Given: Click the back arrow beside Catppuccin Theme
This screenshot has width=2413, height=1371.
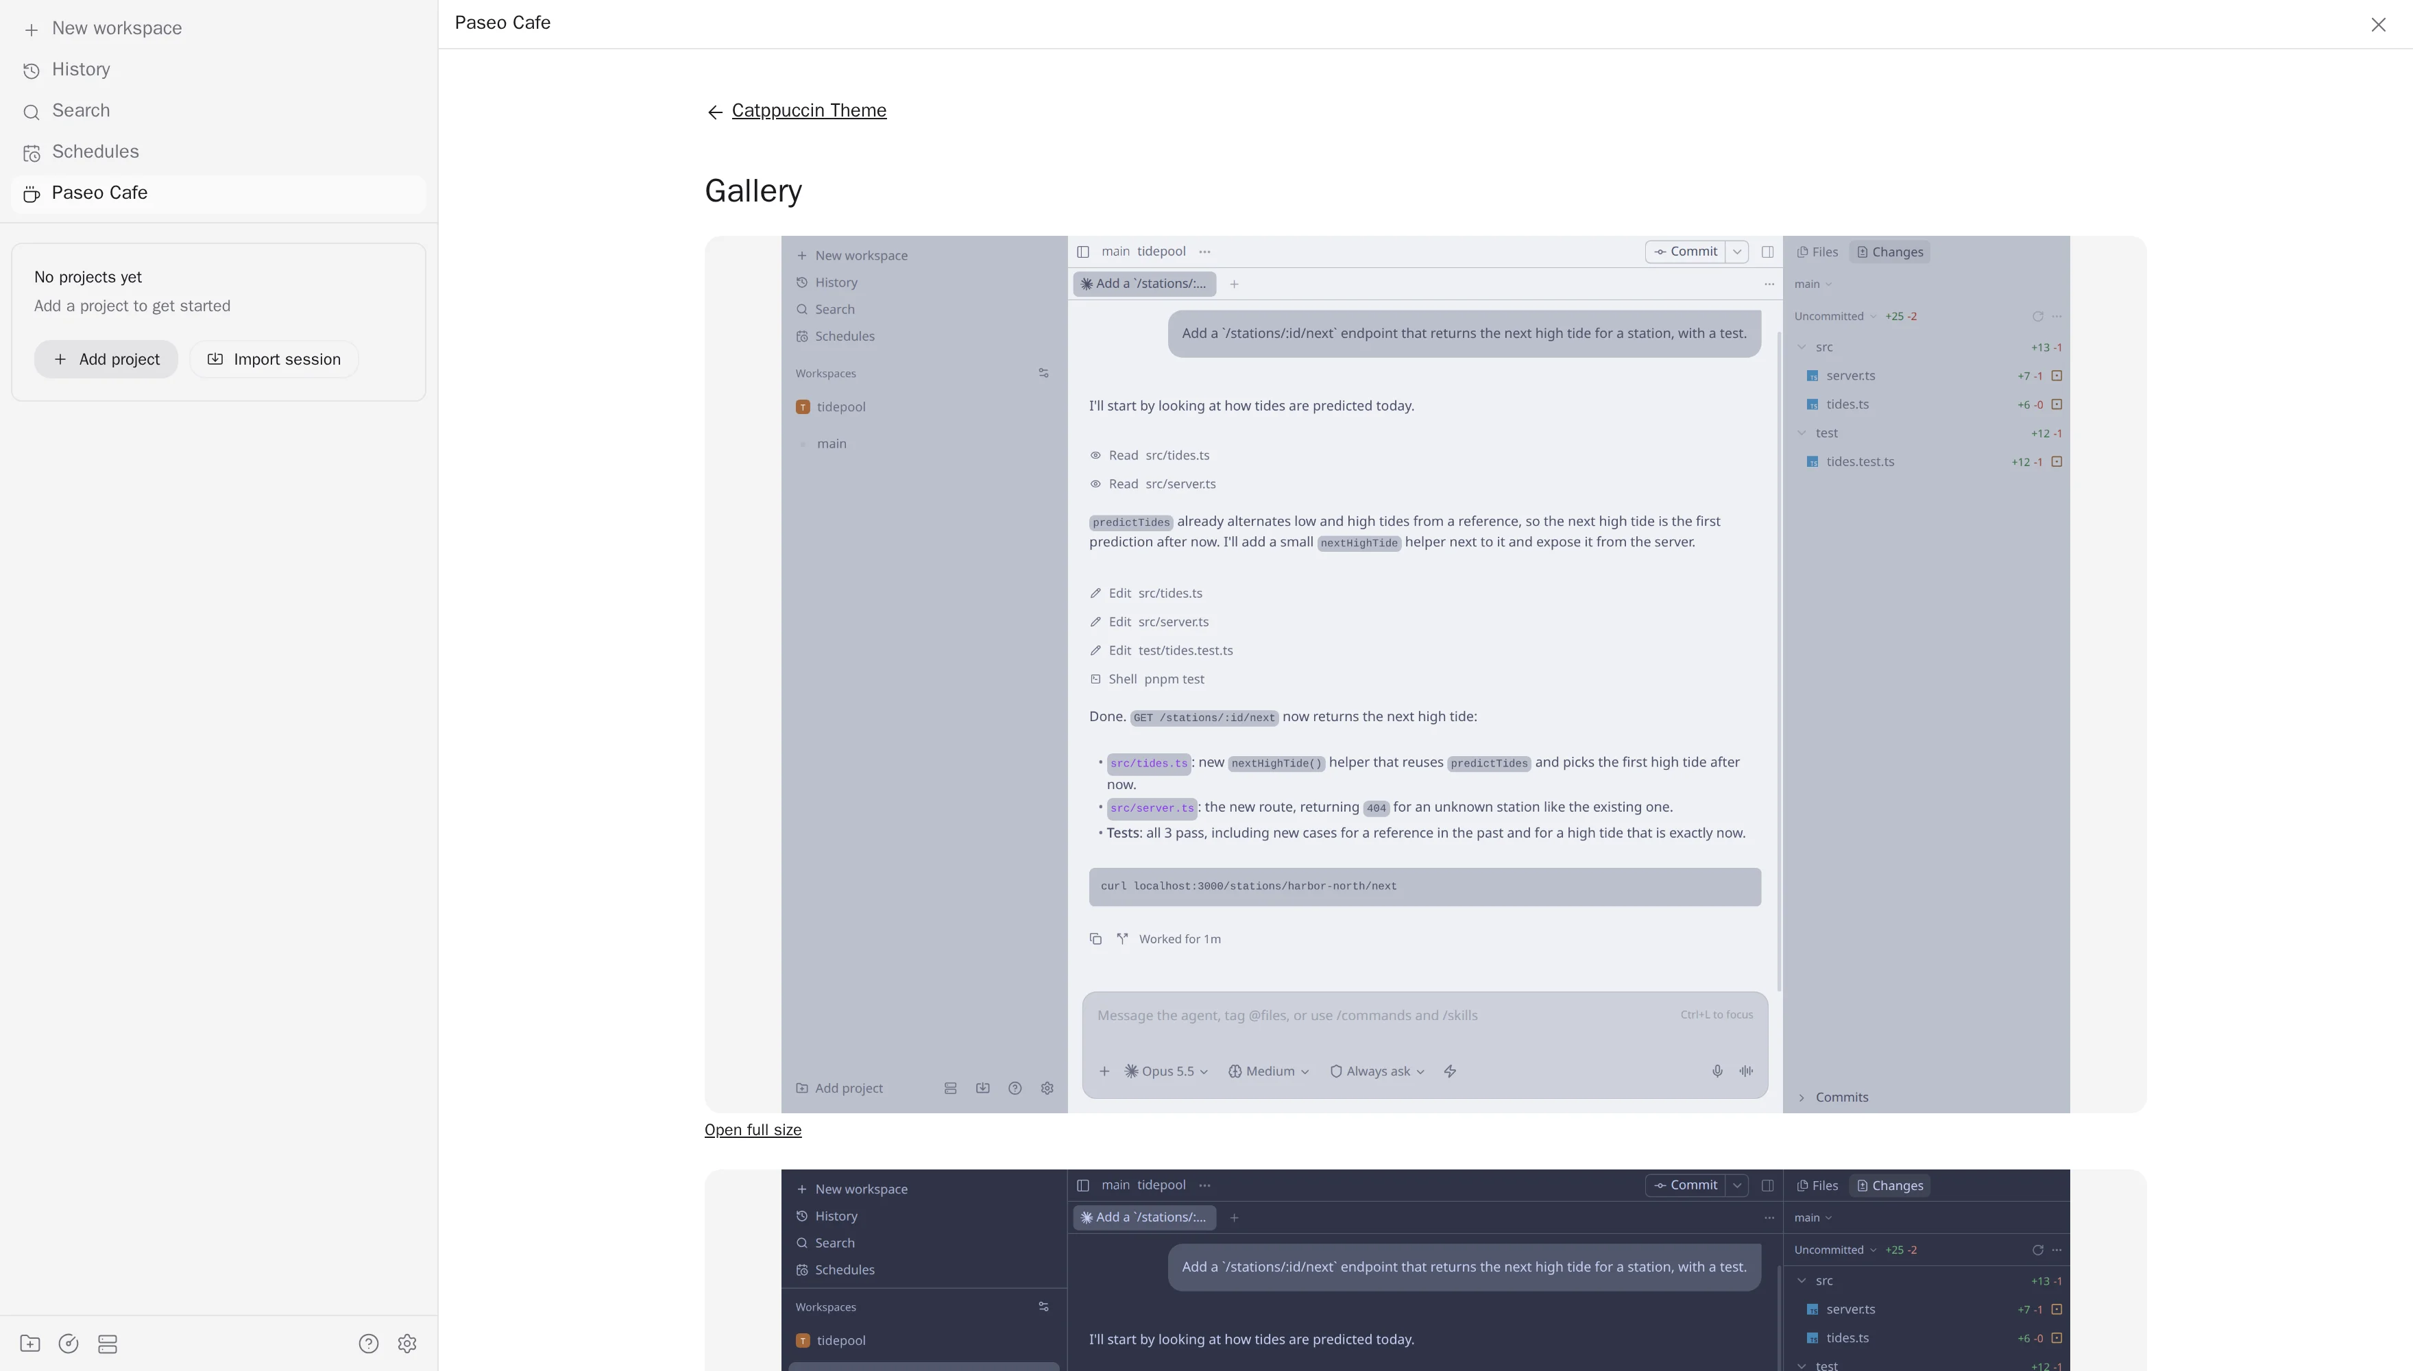Looking at the screenshot, I should tap(714, 112).
